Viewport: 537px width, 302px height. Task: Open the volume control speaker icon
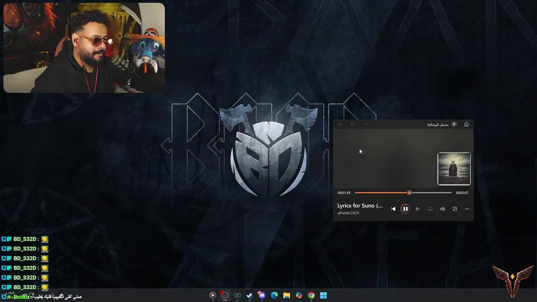tap(442, 209)
